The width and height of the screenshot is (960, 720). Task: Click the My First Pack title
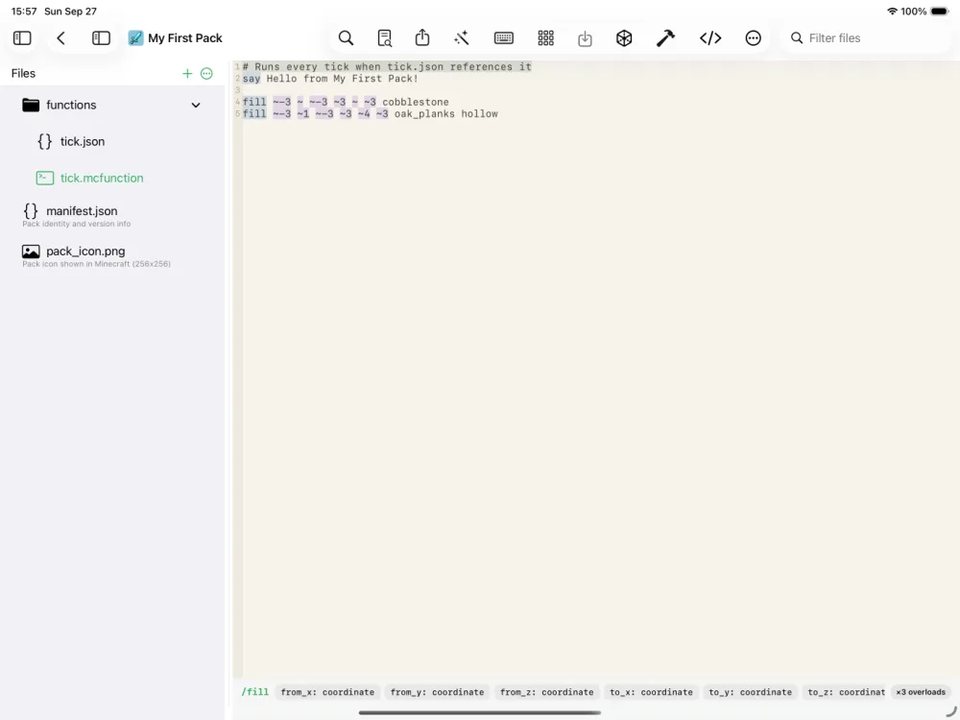click(185, 38)
